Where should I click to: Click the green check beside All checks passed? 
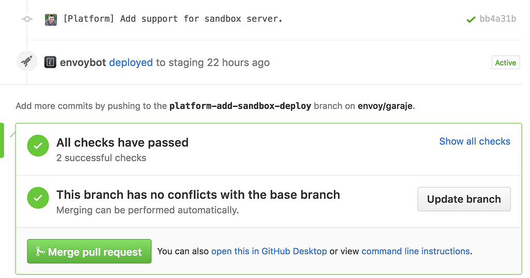[38, 146]
